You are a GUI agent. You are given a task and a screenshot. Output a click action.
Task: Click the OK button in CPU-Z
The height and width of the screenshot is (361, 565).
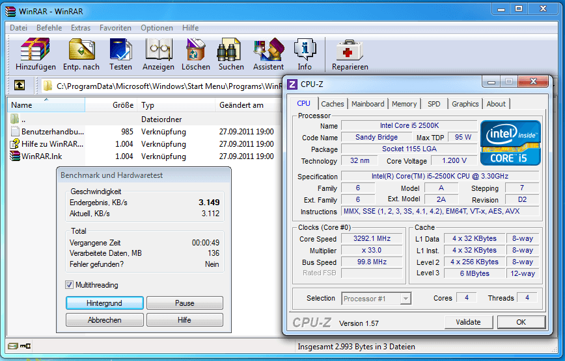click(x=521, y=322)
